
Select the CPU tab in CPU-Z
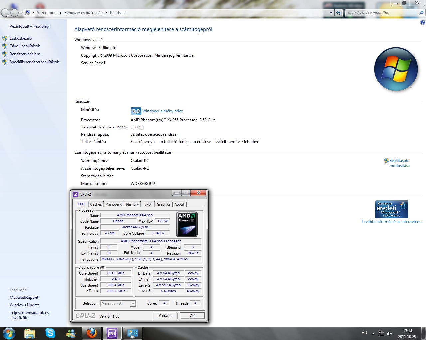[81, 204]
